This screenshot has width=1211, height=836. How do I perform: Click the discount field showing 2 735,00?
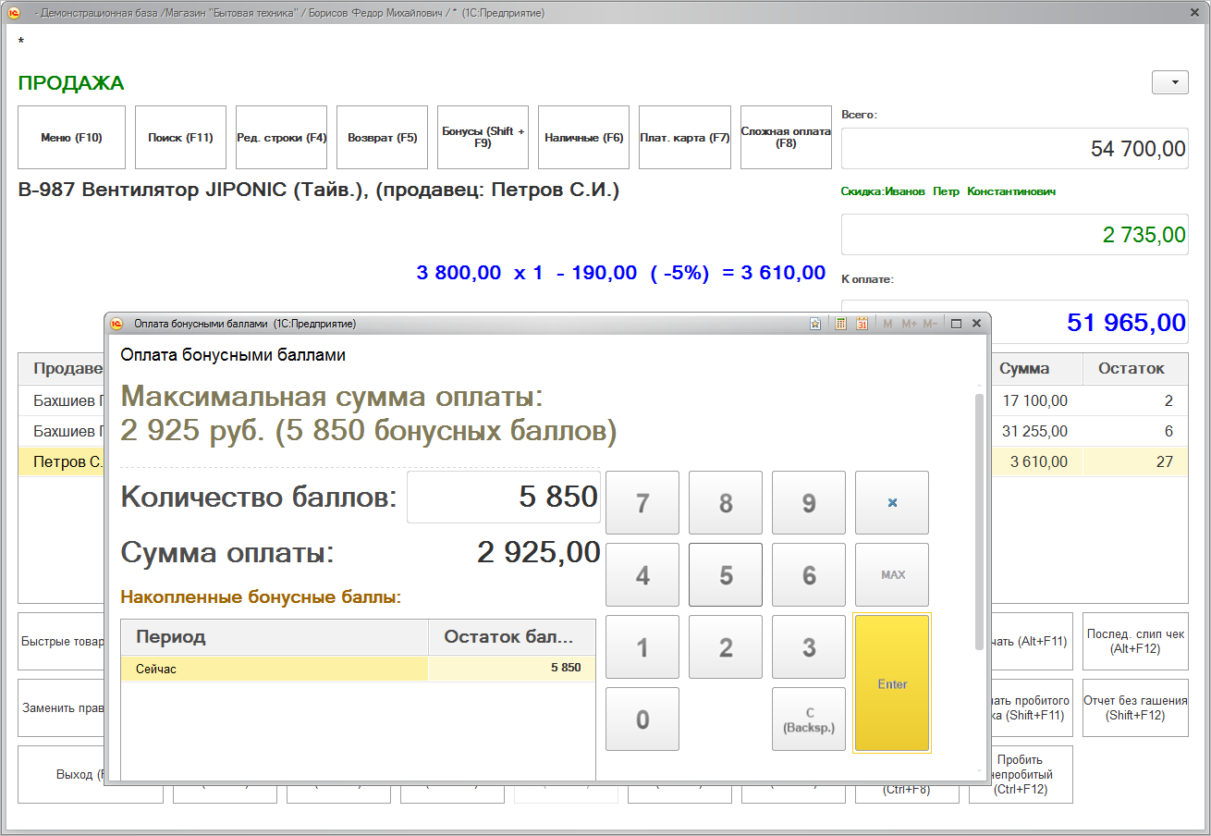coord(1015,235)
